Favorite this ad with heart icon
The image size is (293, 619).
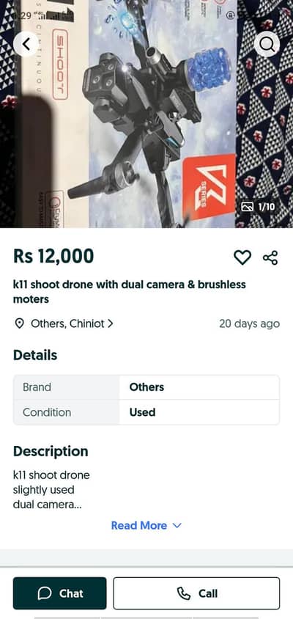click(242, 257)
